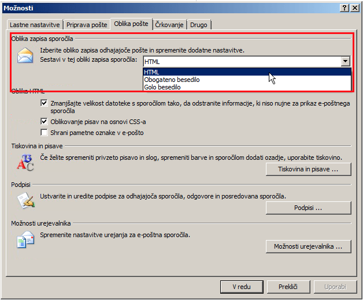
Task: Pick the highlighted HTML list option
Action: point(153,72)
